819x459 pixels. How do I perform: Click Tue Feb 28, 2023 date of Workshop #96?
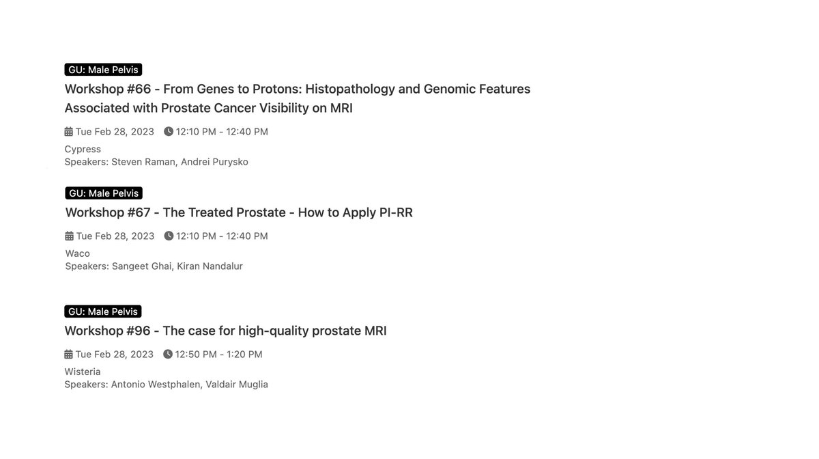click(x=115, y=354)
